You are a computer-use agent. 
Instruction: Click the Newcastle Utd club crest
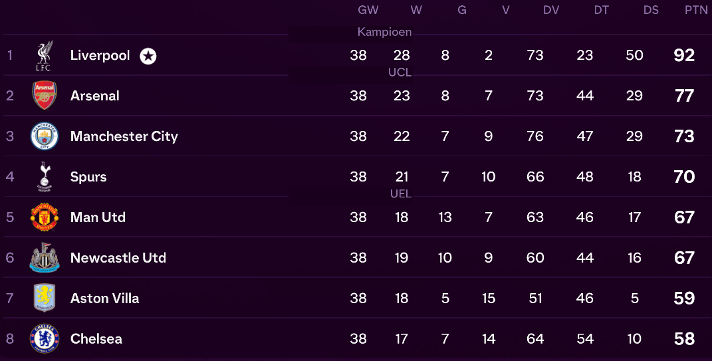click(45, 258)
